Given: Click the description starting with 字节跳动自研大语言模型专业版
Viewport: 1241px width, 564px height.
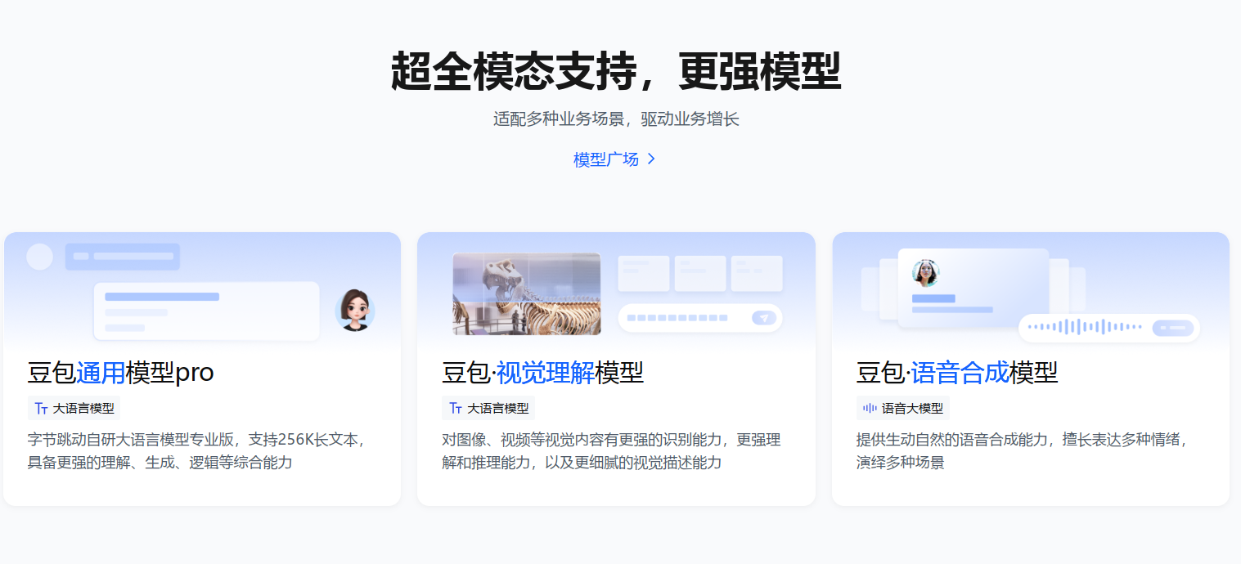Looking at the screenshot, I should (197, 451).
